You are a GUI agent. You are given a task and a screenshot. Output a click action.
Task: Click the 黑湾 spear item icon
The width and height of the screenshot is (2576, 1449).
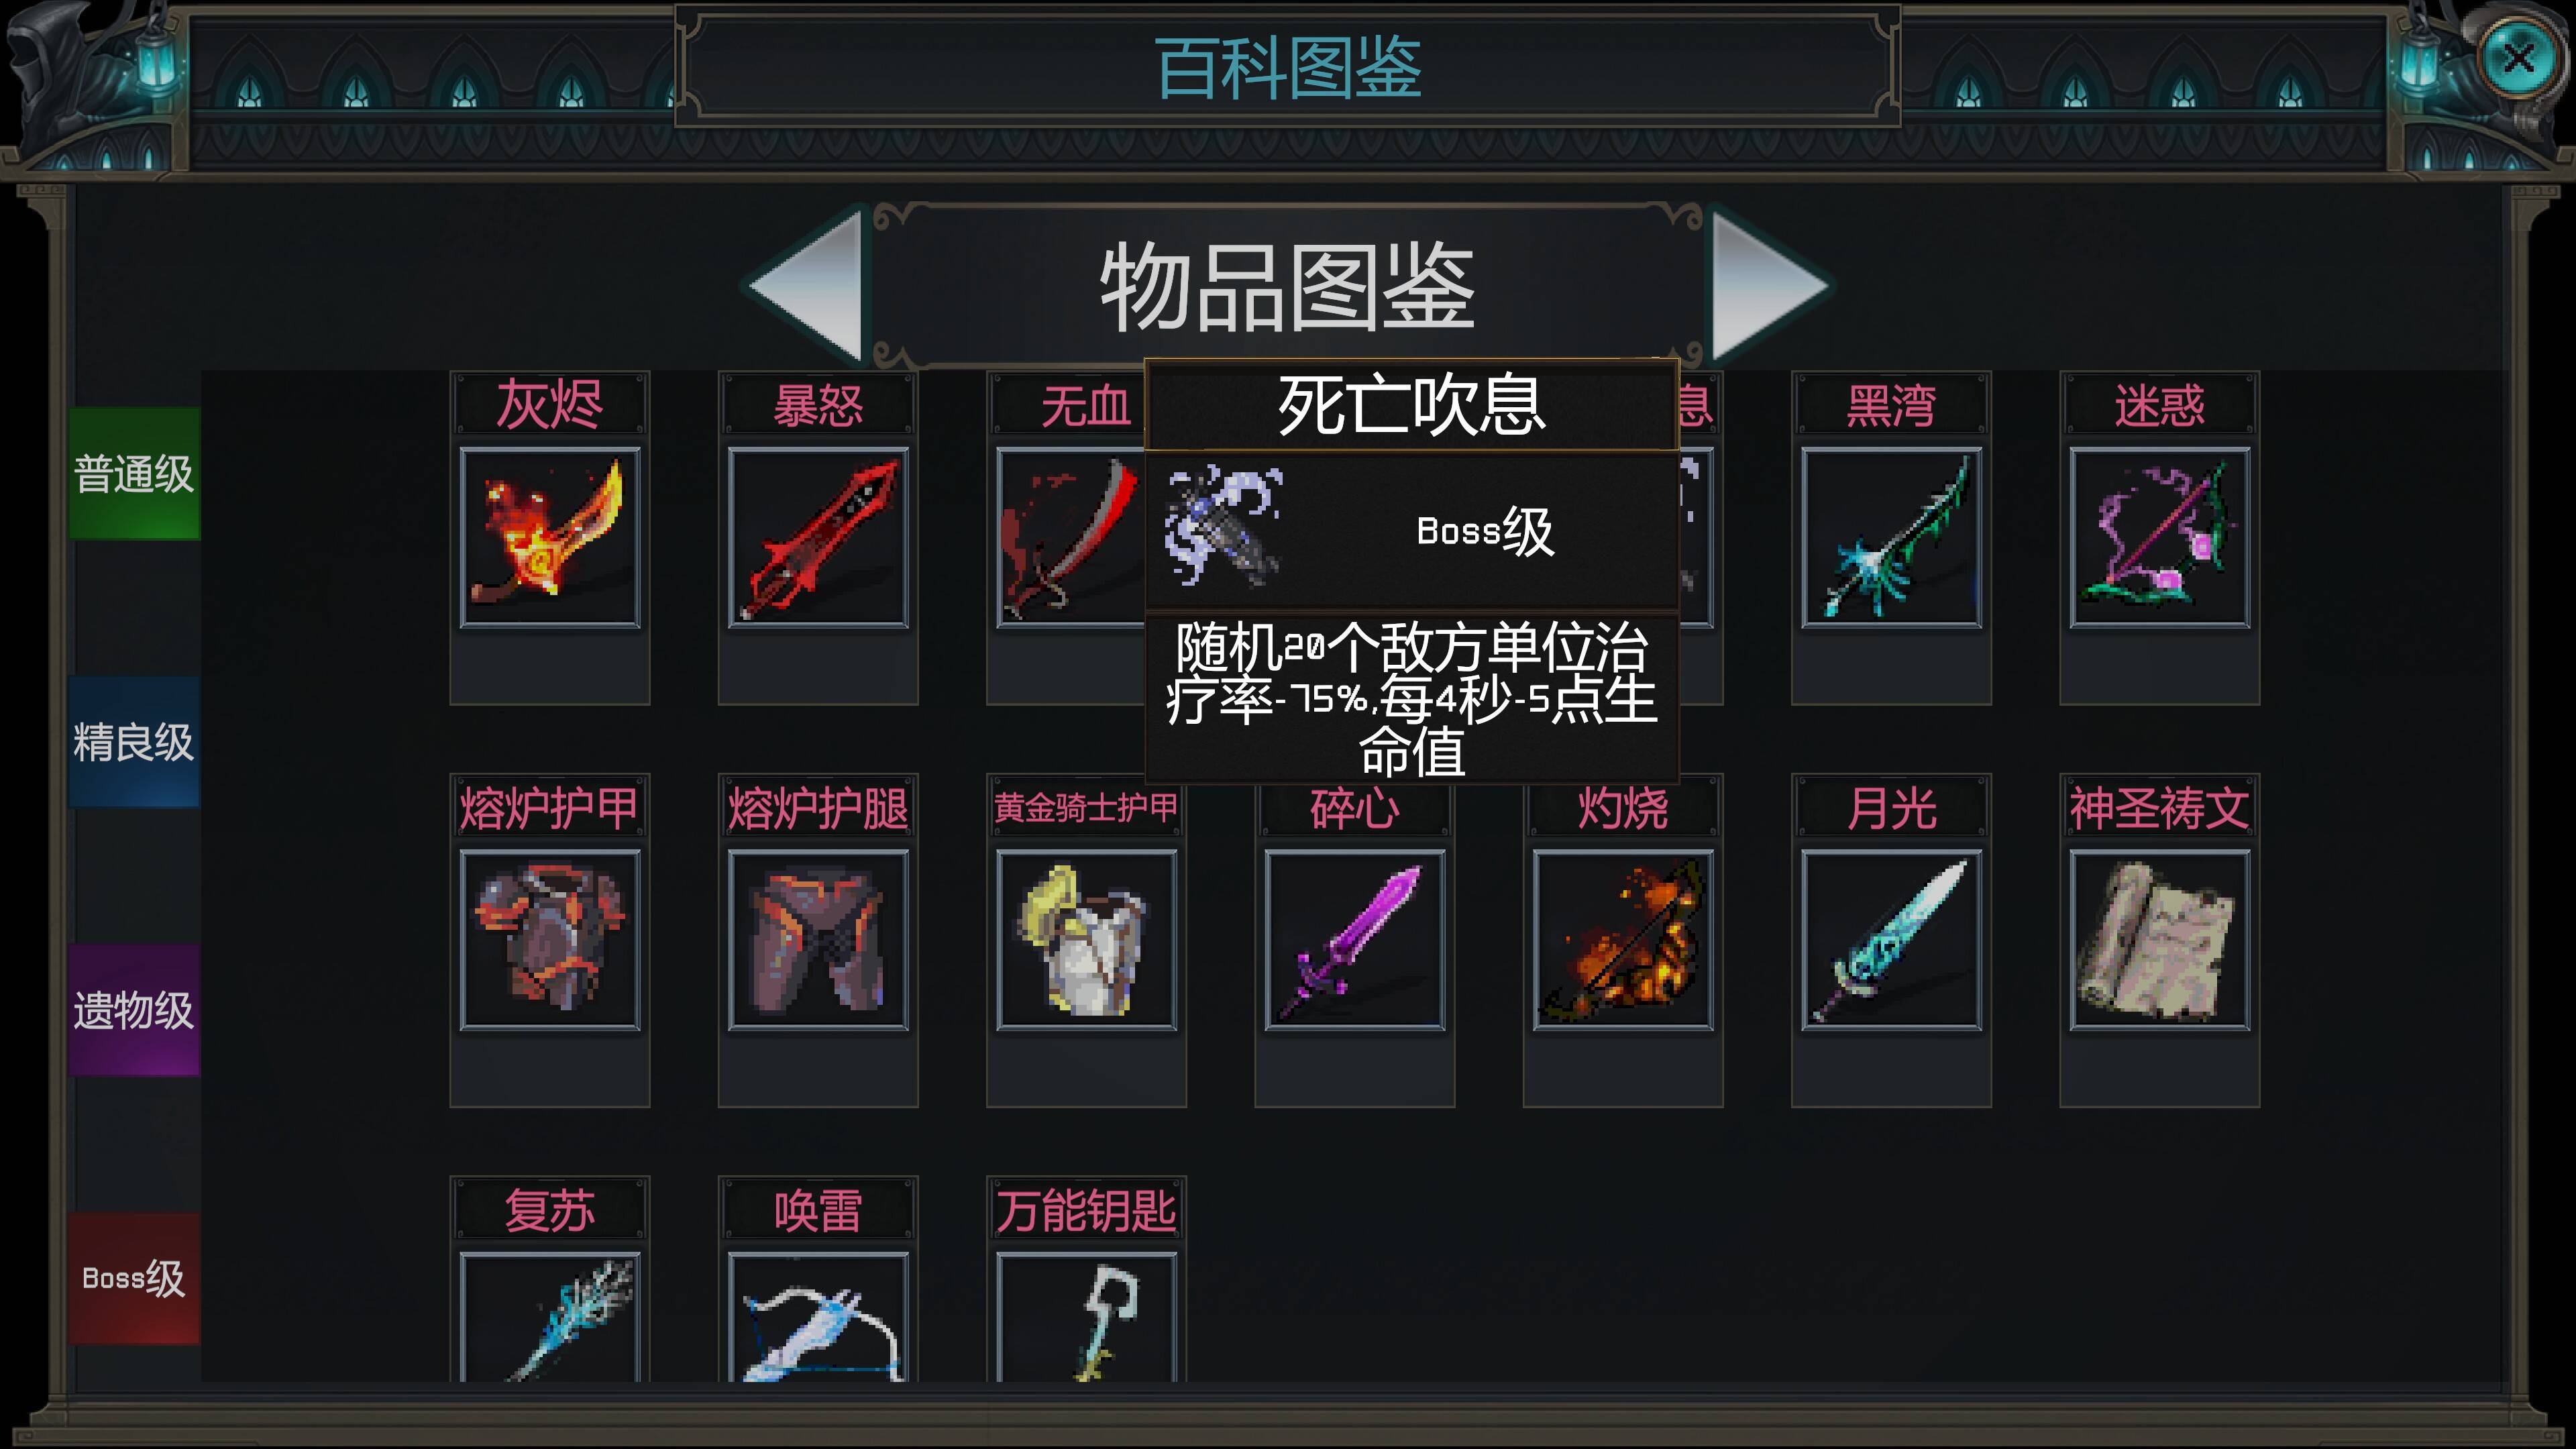click(1891, 538)
